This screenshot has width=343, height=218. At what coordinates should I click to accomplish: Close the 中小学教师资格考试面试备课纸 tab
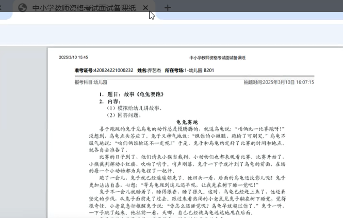pos(145,8)
